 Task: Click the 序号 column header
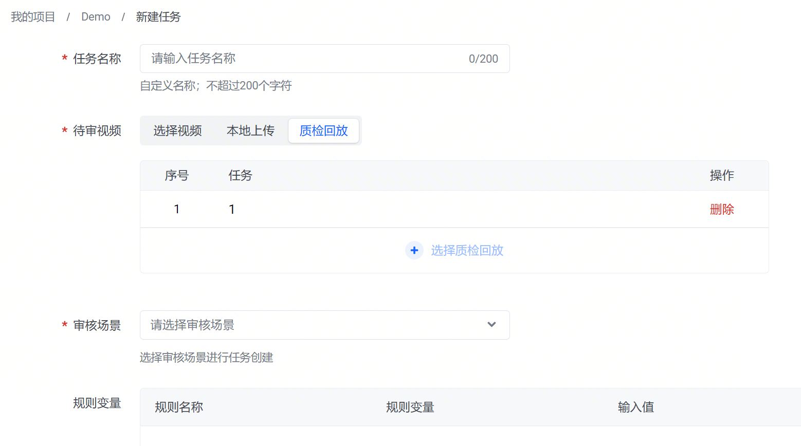pos(177,176)
